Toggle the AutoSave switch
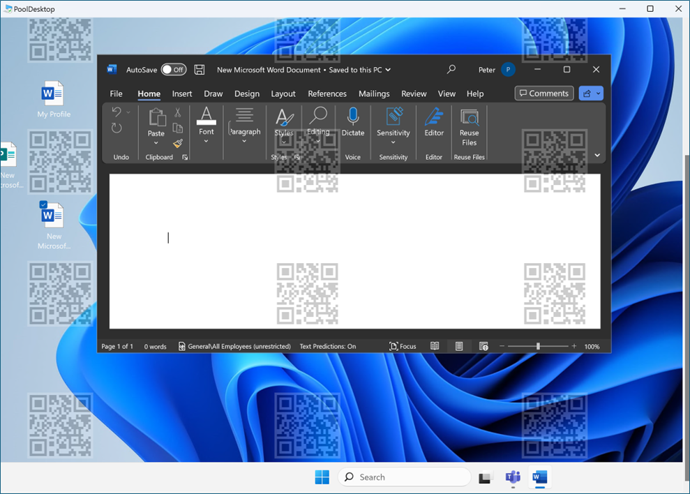This screenshot has height=494, width=690. (x=174, y=70)
